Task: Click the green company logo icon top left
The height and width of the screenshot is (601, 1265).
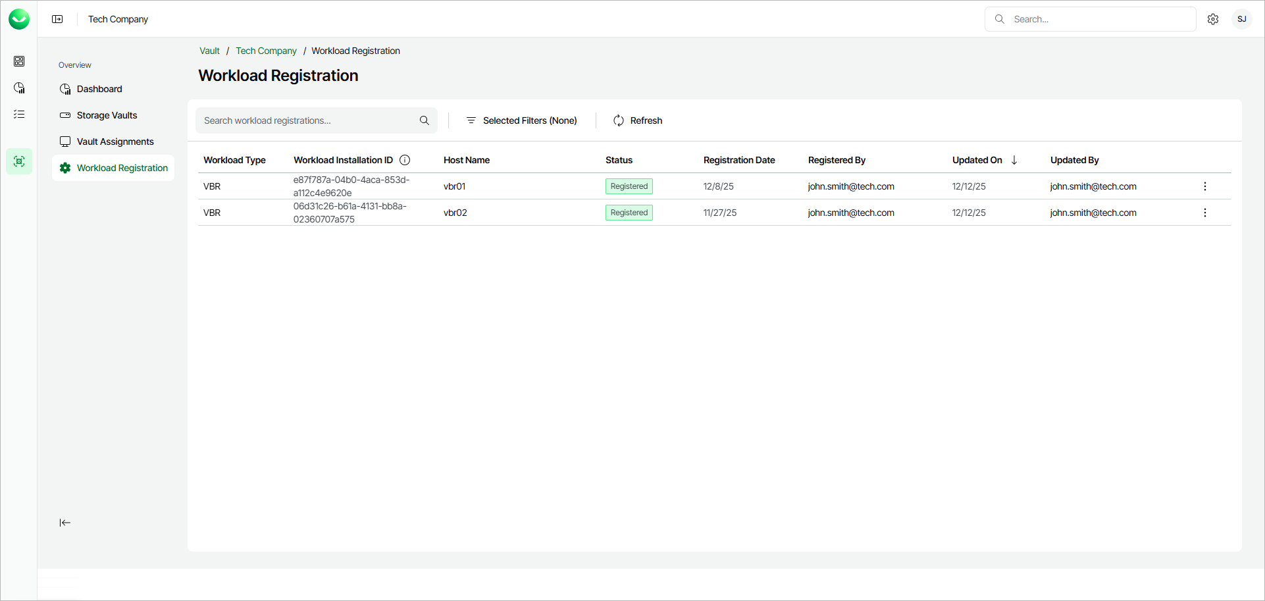Action: (19, 19)
